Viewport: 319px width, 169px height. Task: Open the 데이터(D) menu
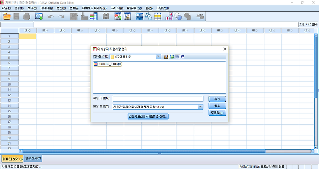coord(47,8)
